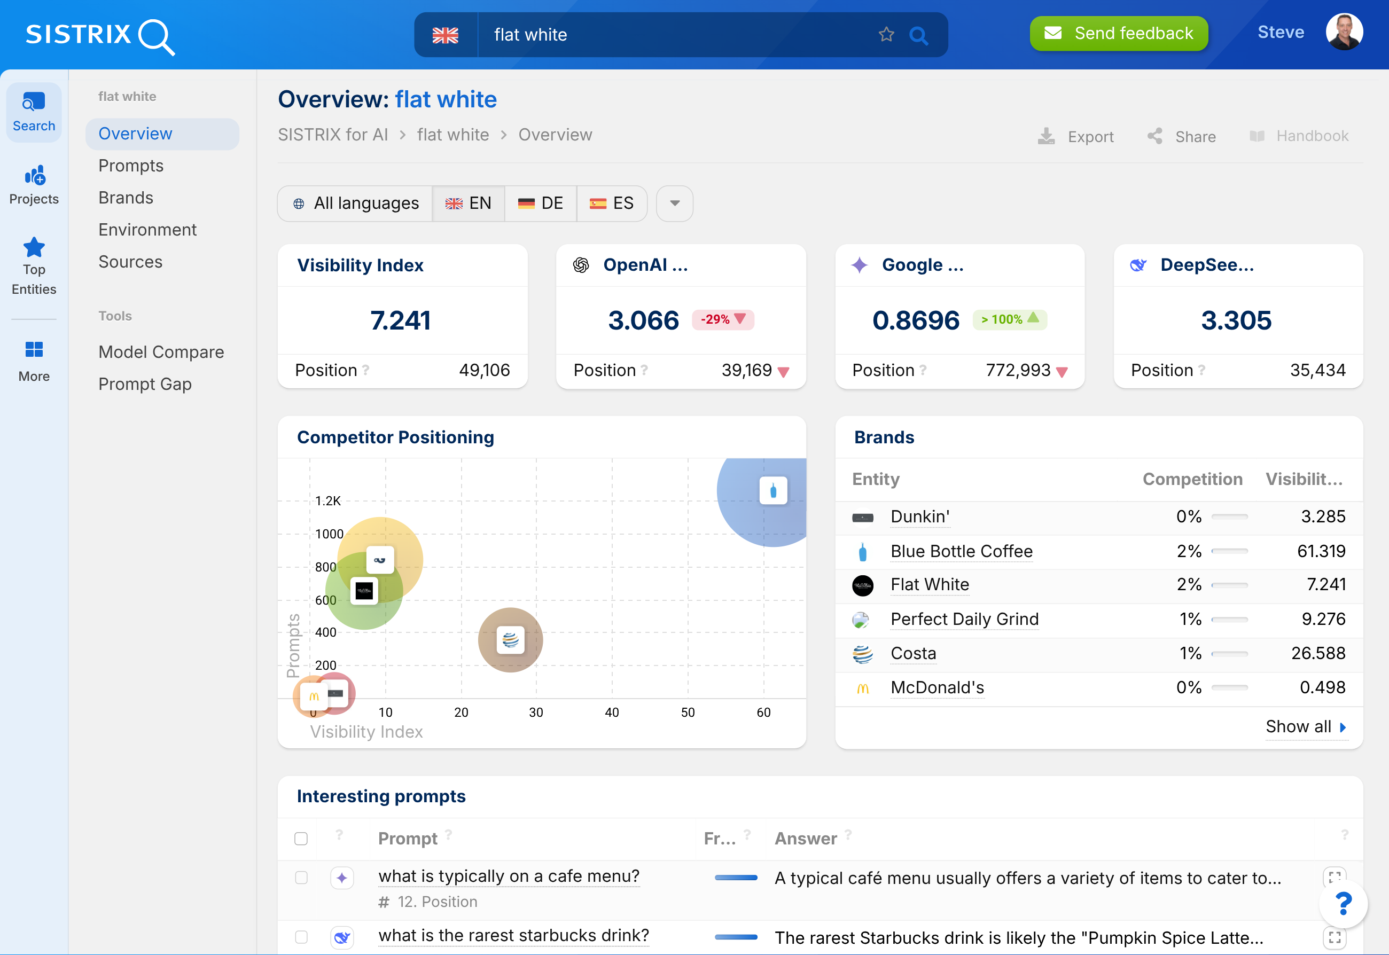Image resolution: width=1389 pixels, height=955 pixels.
Task: Open the Projects sidebar section
Action: (x=34, y=185)
